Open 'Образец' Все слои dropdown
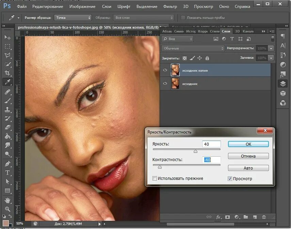 144,18
